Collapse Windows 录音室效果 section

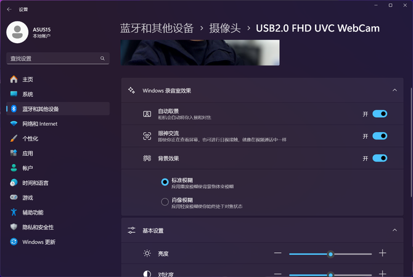point(395,90)
